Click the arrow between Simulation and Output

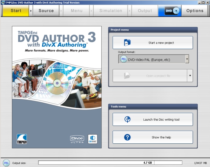pyautogui.click(x=130, y=11)
